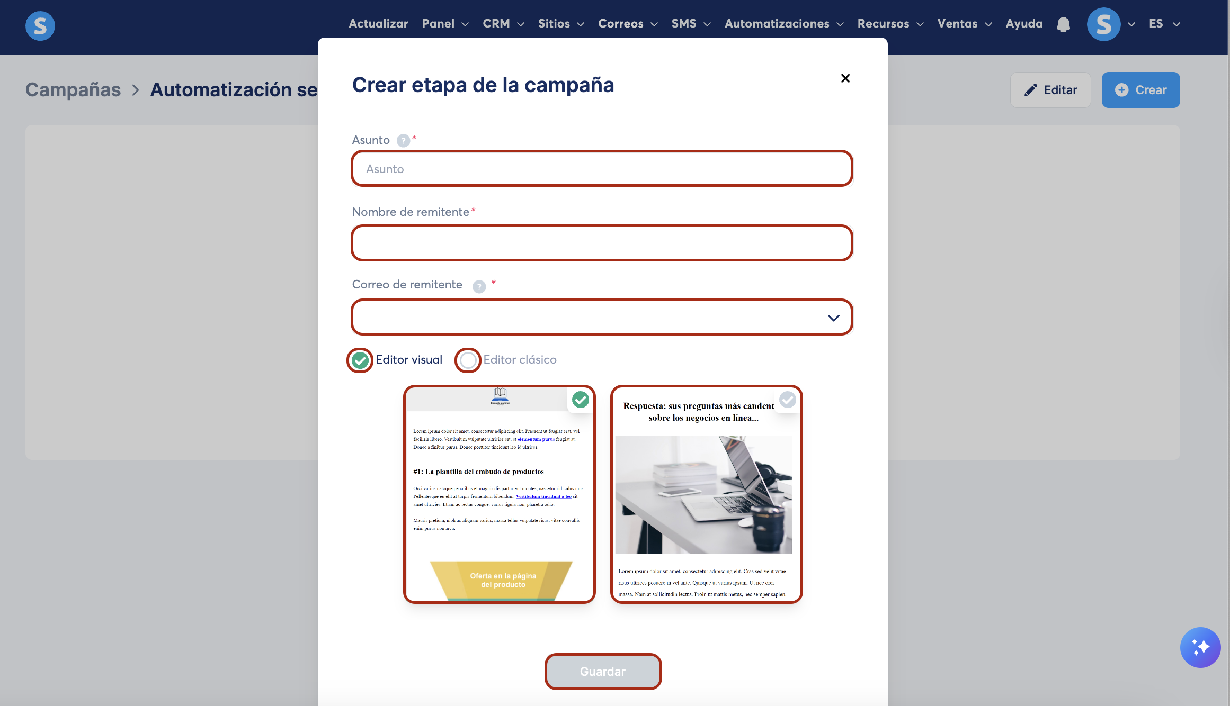Open the notifications bell
The image size is (1230, 706).
point(1063,24)
